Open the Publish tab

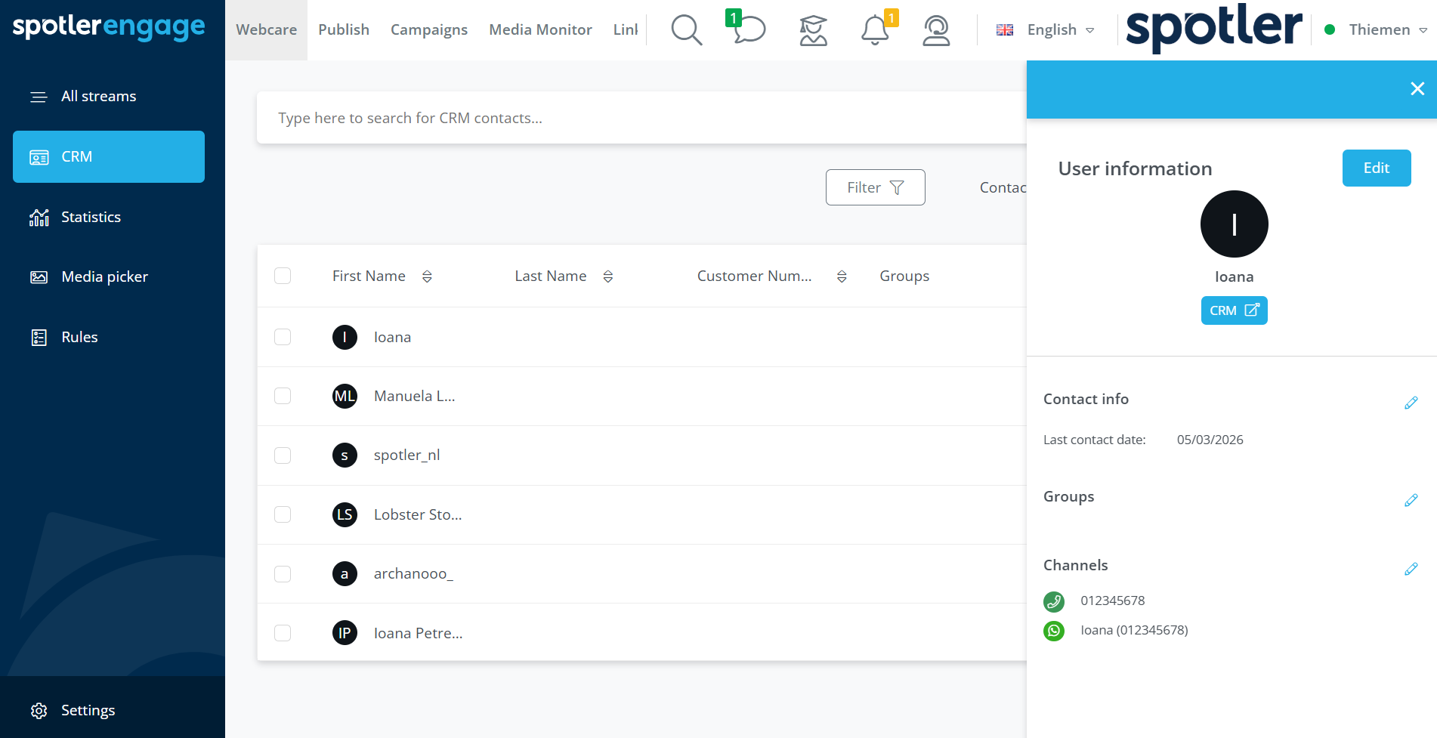pos(344,30)
